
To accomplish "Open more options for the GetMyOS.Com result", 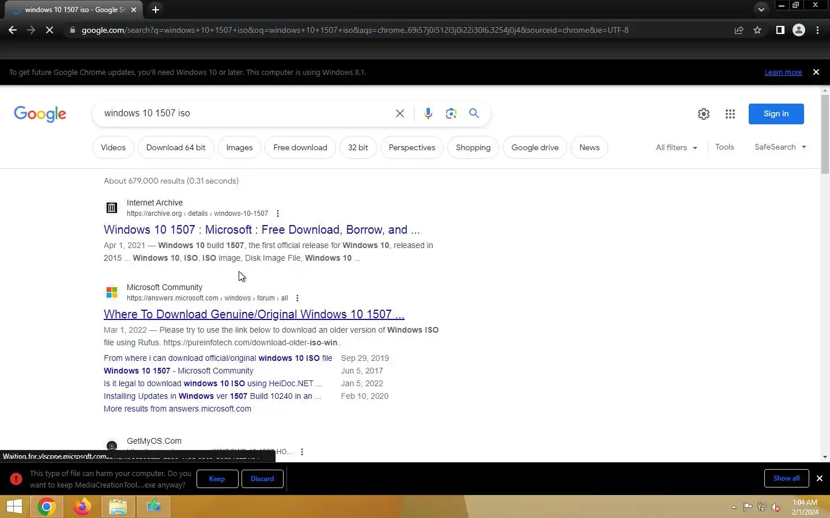I will pos(302,452).
